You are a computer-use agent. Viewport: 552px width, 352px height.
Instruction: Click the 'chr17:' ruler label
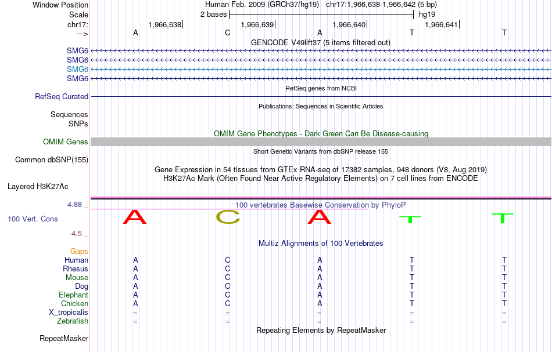[78, 24]
